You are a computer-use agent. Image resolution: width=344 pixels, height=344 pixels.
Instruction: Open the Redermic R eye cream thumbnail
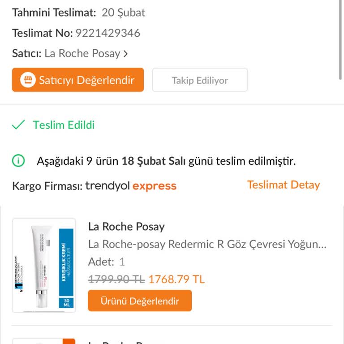pyautogui.click(x=44, y=265)
